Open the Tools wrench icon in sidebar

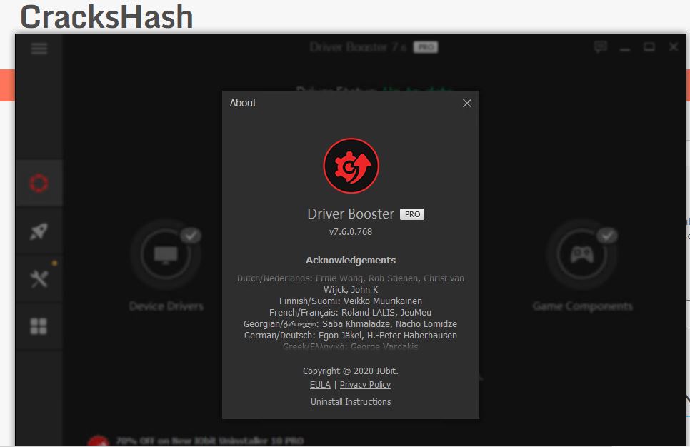(x=39, y=279)
